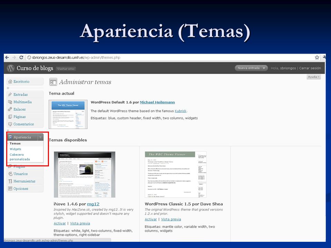The height and width of the screenshot is (248, 331).
Task: Open the browser wrench menu icon
Action: (324, 57)
